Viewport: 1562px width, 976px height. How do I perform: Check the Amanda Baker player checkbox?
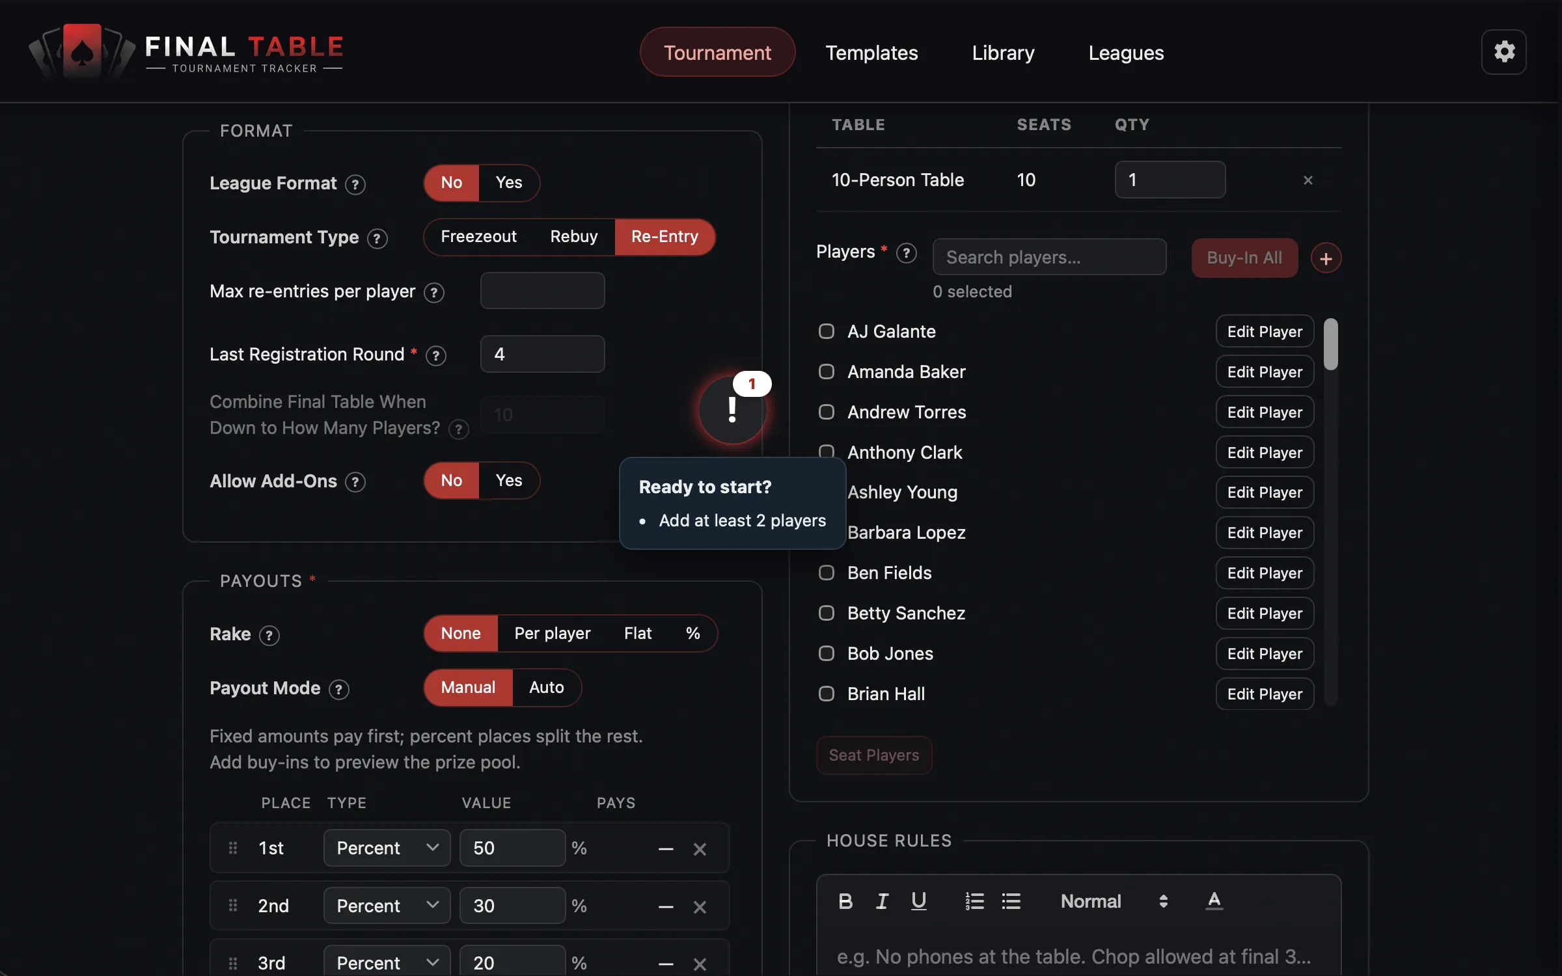point(826,372)
